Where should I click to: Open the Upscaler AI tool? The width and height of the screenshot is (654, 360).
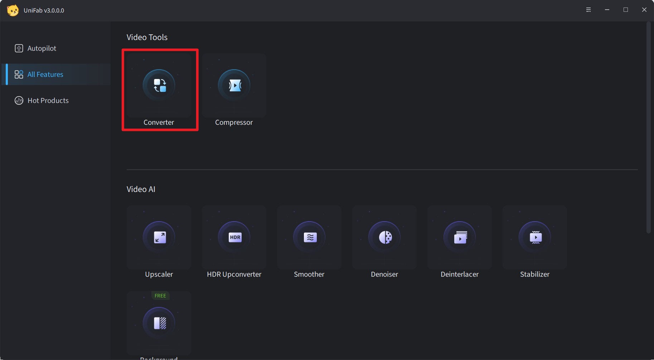(x=159, y=237)
